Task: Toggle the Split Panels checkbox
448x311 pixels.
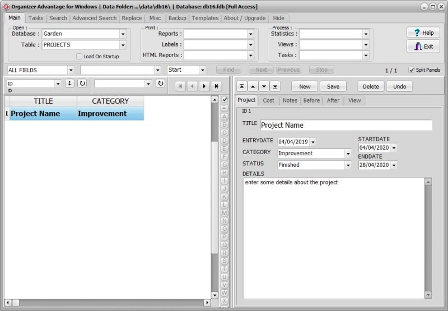Action: tap(412, 69)
